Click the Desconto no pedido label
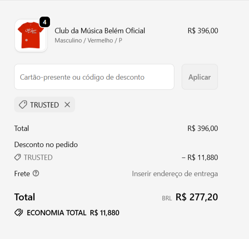249x239 pixels. click(46, 145)
